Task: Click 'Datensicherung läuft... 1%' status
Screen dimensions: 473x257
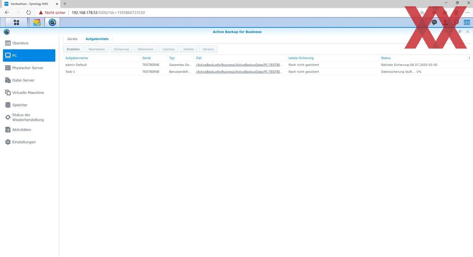Action: pyautogui.click(x=401, y=72)
